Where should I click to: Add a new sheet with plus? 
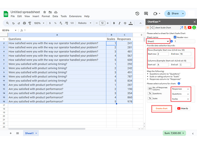(x=11, y=133)
